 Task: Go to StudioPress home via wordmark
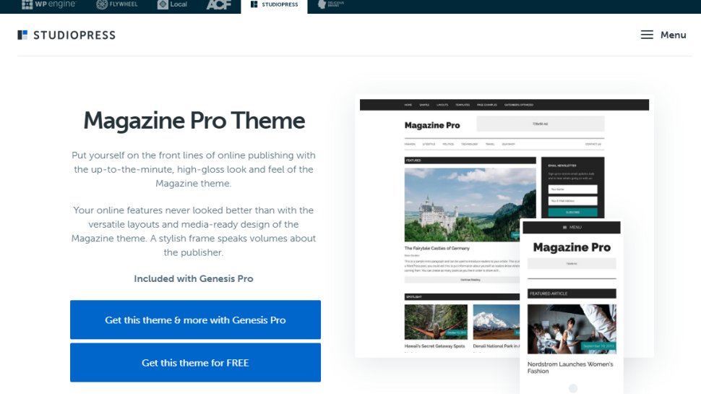(x=74, y=35)
